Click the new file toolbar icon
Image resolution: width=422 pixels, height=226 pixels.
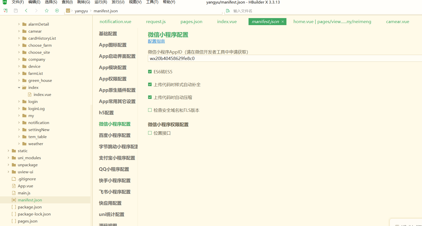pos(6,11)
